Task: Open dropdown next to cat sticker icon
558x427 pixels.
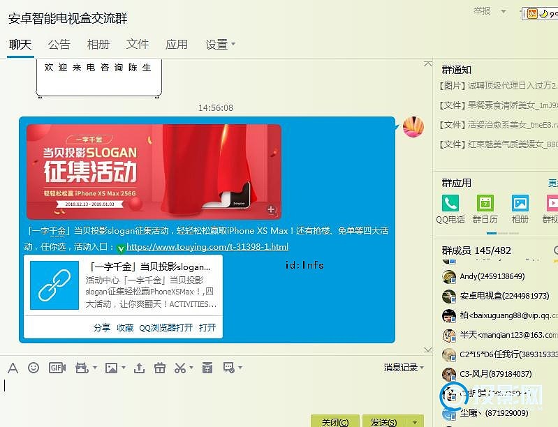Action: point(95,367)
